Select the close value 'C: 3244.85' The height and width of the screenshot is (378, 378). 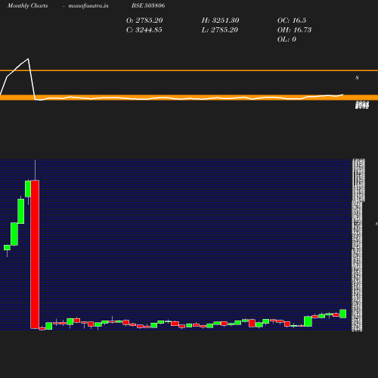(x=144, y=29)
